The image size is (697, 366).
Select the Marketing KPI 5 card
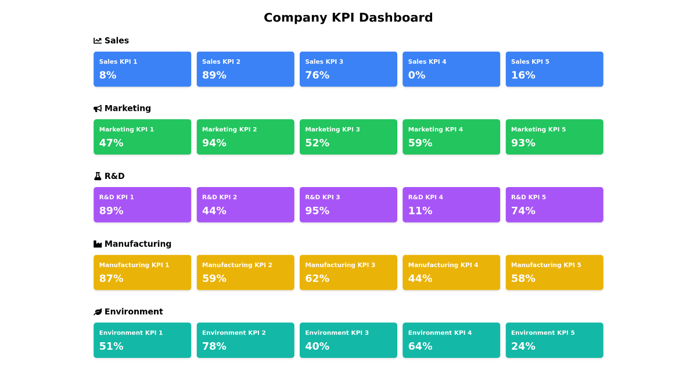[x=554, y=137]
